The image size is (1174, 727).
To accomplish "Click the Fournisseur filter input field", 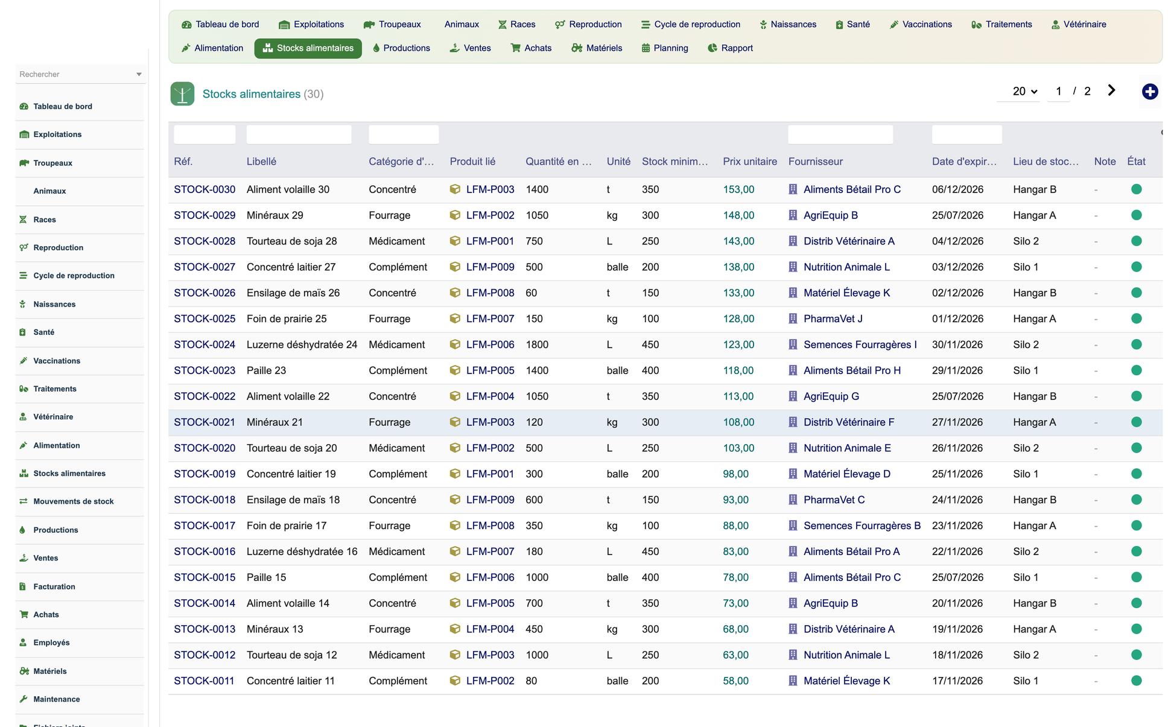I will pos(840,135).
